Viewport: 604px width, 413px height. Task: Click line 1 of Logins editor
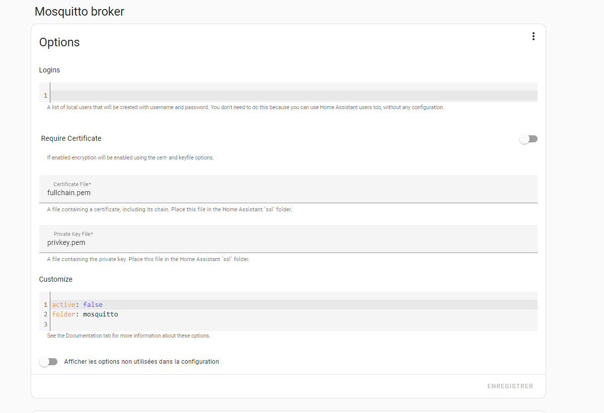click(292, 96)
